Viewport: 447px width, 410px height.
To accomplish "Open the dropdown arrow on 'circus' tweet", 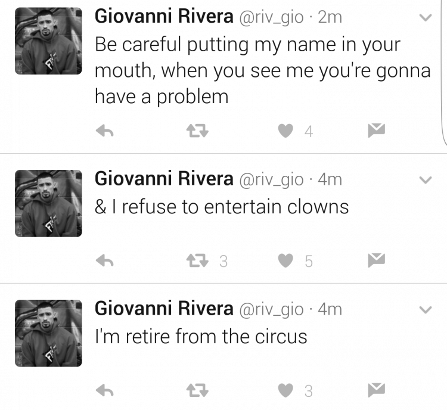I will click(426, 310).
